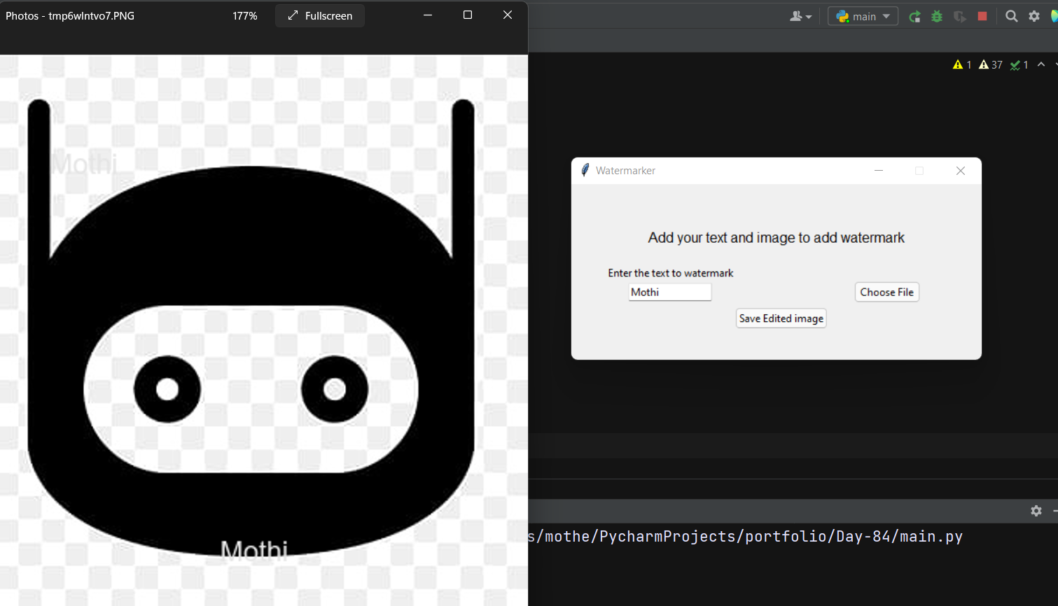Image resolution: width=1058 pixels, height=606 pixels.
Task: Click the yellow warnings count in inspections widget
Action: [962, 64]
